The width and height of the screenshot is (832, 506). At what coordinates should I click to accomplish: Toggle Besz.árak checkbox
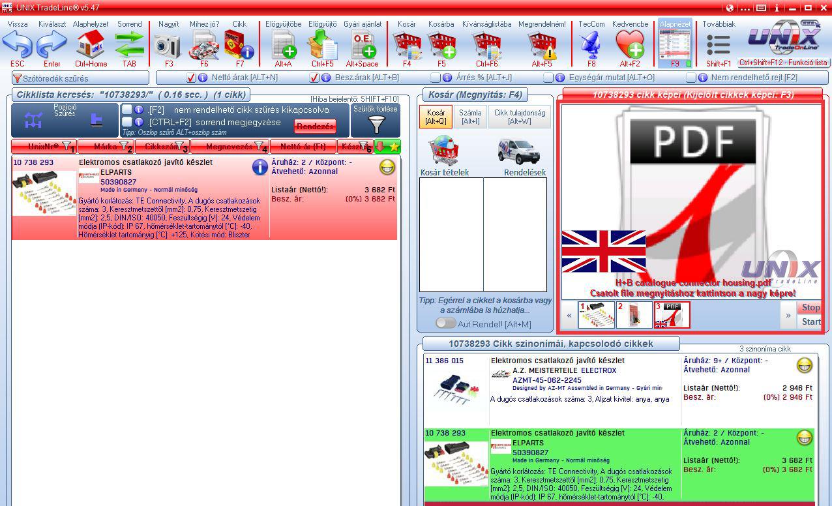(x=314, y=78)
